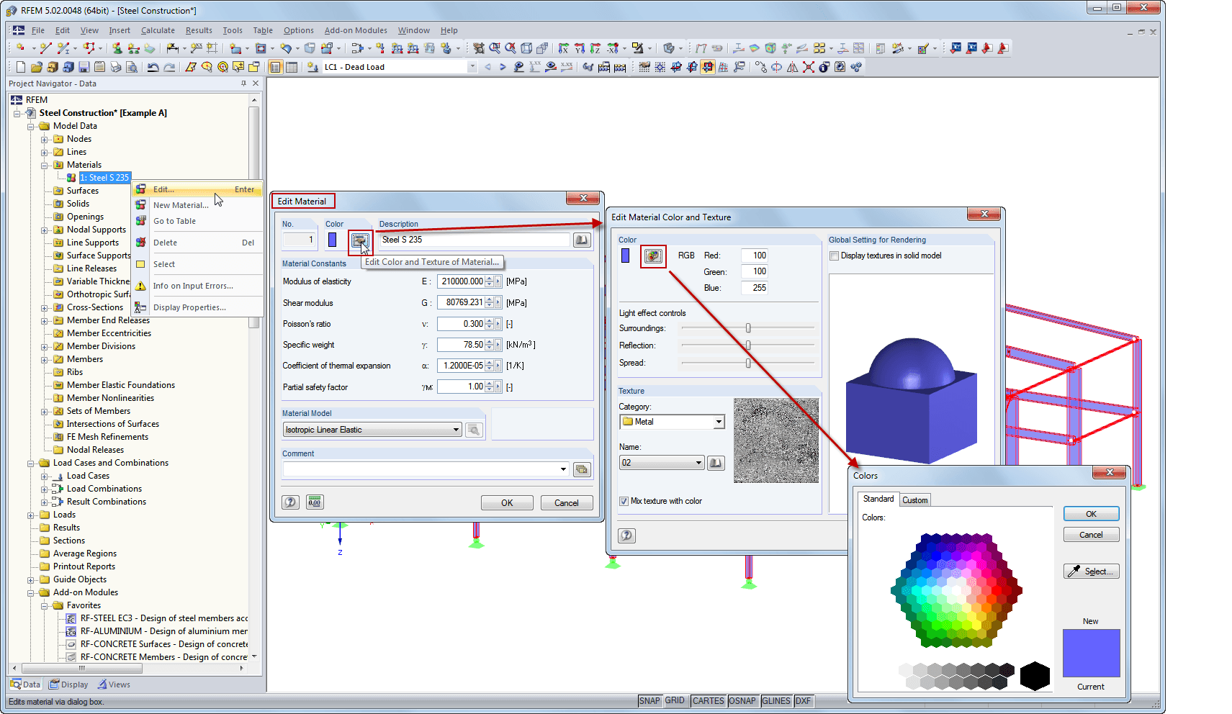Click OK in the Colors dialog
The height and width of the screenshot is (714, 1232).
[1091, 514]
